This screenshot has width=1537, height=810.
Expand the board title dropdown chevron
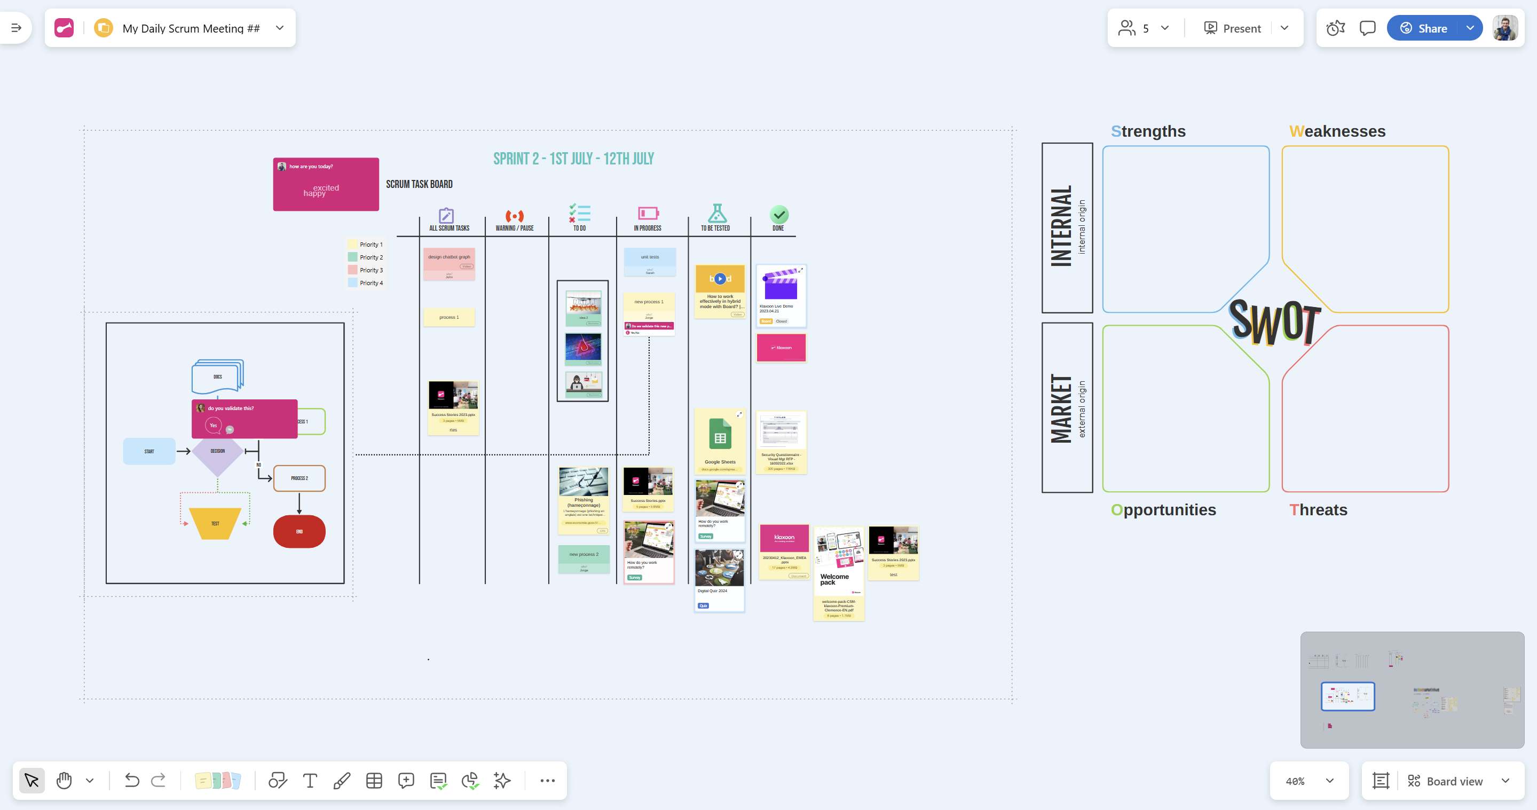pyautogui.click(x=280, y=28)
